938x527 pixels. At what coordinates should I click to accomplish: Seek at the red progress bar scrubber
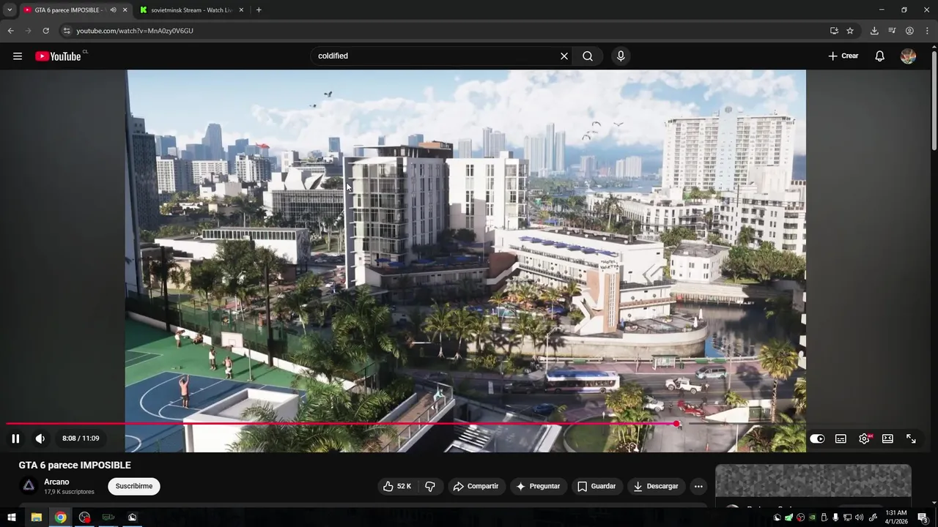tap(677, 424)
